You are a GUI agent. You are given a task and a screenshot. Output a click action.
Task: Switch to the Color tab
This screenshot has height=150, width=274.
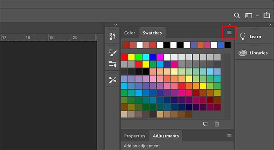coord(130,33)
